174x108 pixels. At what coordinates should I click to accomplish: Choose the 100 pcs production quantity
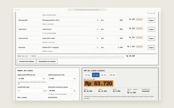(112, 75)
